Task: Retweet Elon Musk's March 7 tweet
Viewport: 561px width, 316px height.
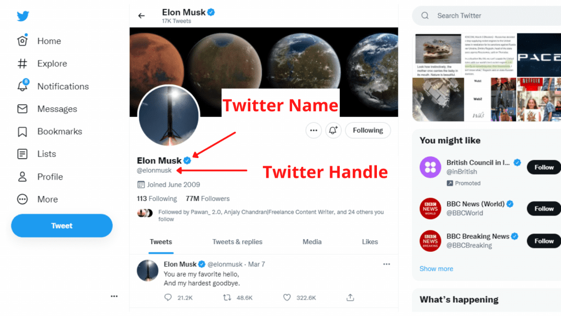Action: (226, 297)
